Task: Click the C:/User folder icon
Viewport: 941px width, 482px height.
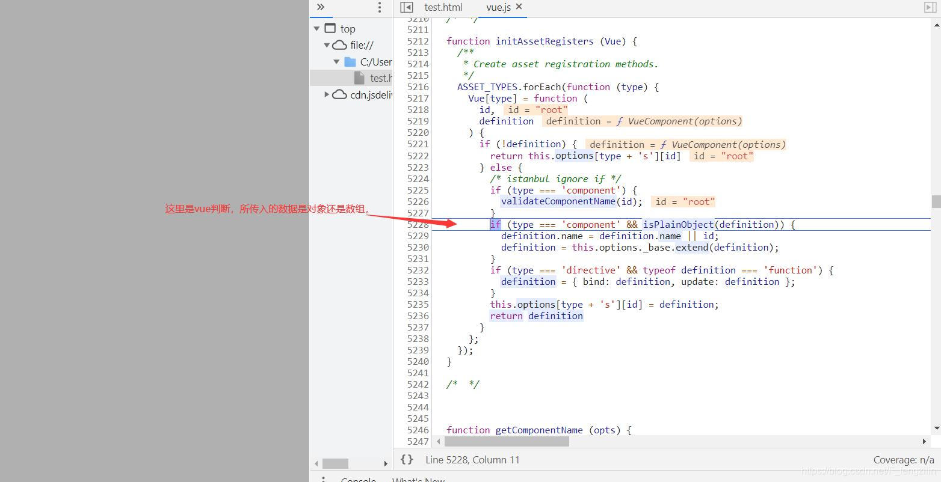Action: click(350, 62)
